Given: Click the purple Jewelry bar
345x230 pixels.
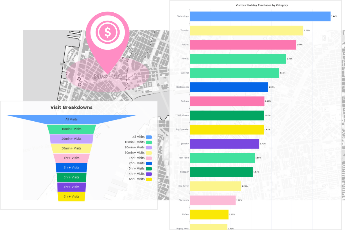Looking at the screenshot, I should (x=224, y=144).
